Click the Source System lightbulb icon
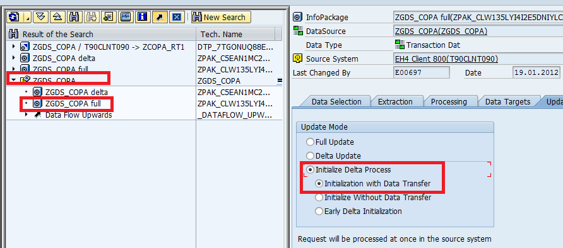Image resolution: width=563 pixels, height=248 pixels. coord(297,59)
